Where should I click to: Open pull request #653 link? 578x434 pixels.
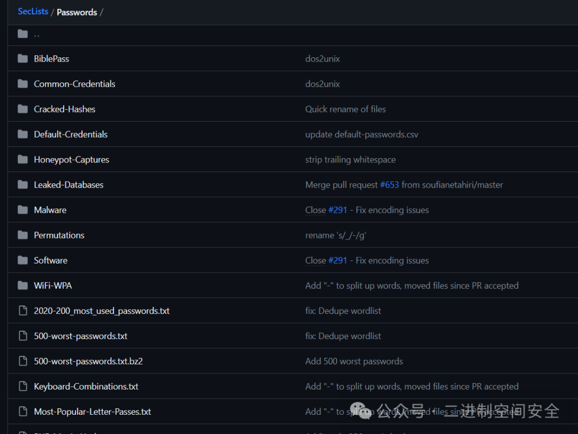(x=390, y=184)
